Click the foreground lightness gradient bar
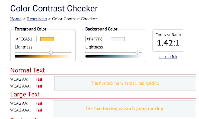 (x=43, y=56)
